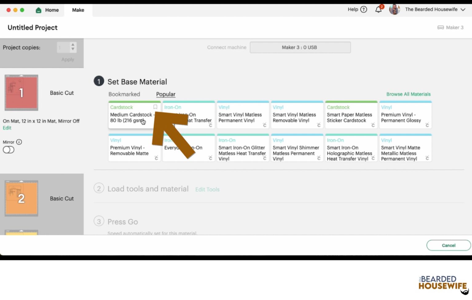
Task: Expand The Bearded Housewife account menu
Action: (x=463, y=10)
